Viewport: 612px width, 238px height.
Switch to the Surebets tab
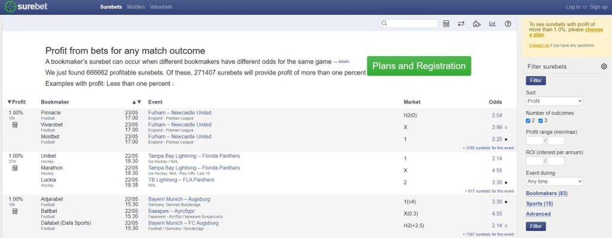[x=111, y=7]
